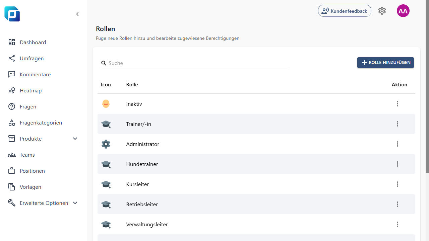
Task: Expand the Erweiterte Optionen chevron
Action: click(x=75, y=203)
